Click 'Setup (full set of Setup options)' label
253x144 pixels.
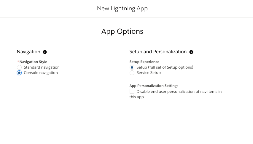coord(165,67)
